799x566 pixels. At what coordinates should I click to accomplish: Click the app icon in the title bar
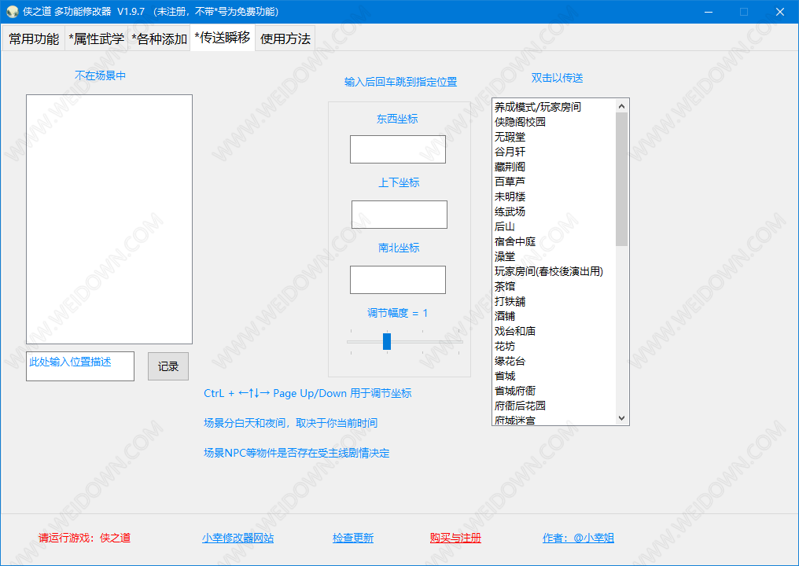pos(13,12)
